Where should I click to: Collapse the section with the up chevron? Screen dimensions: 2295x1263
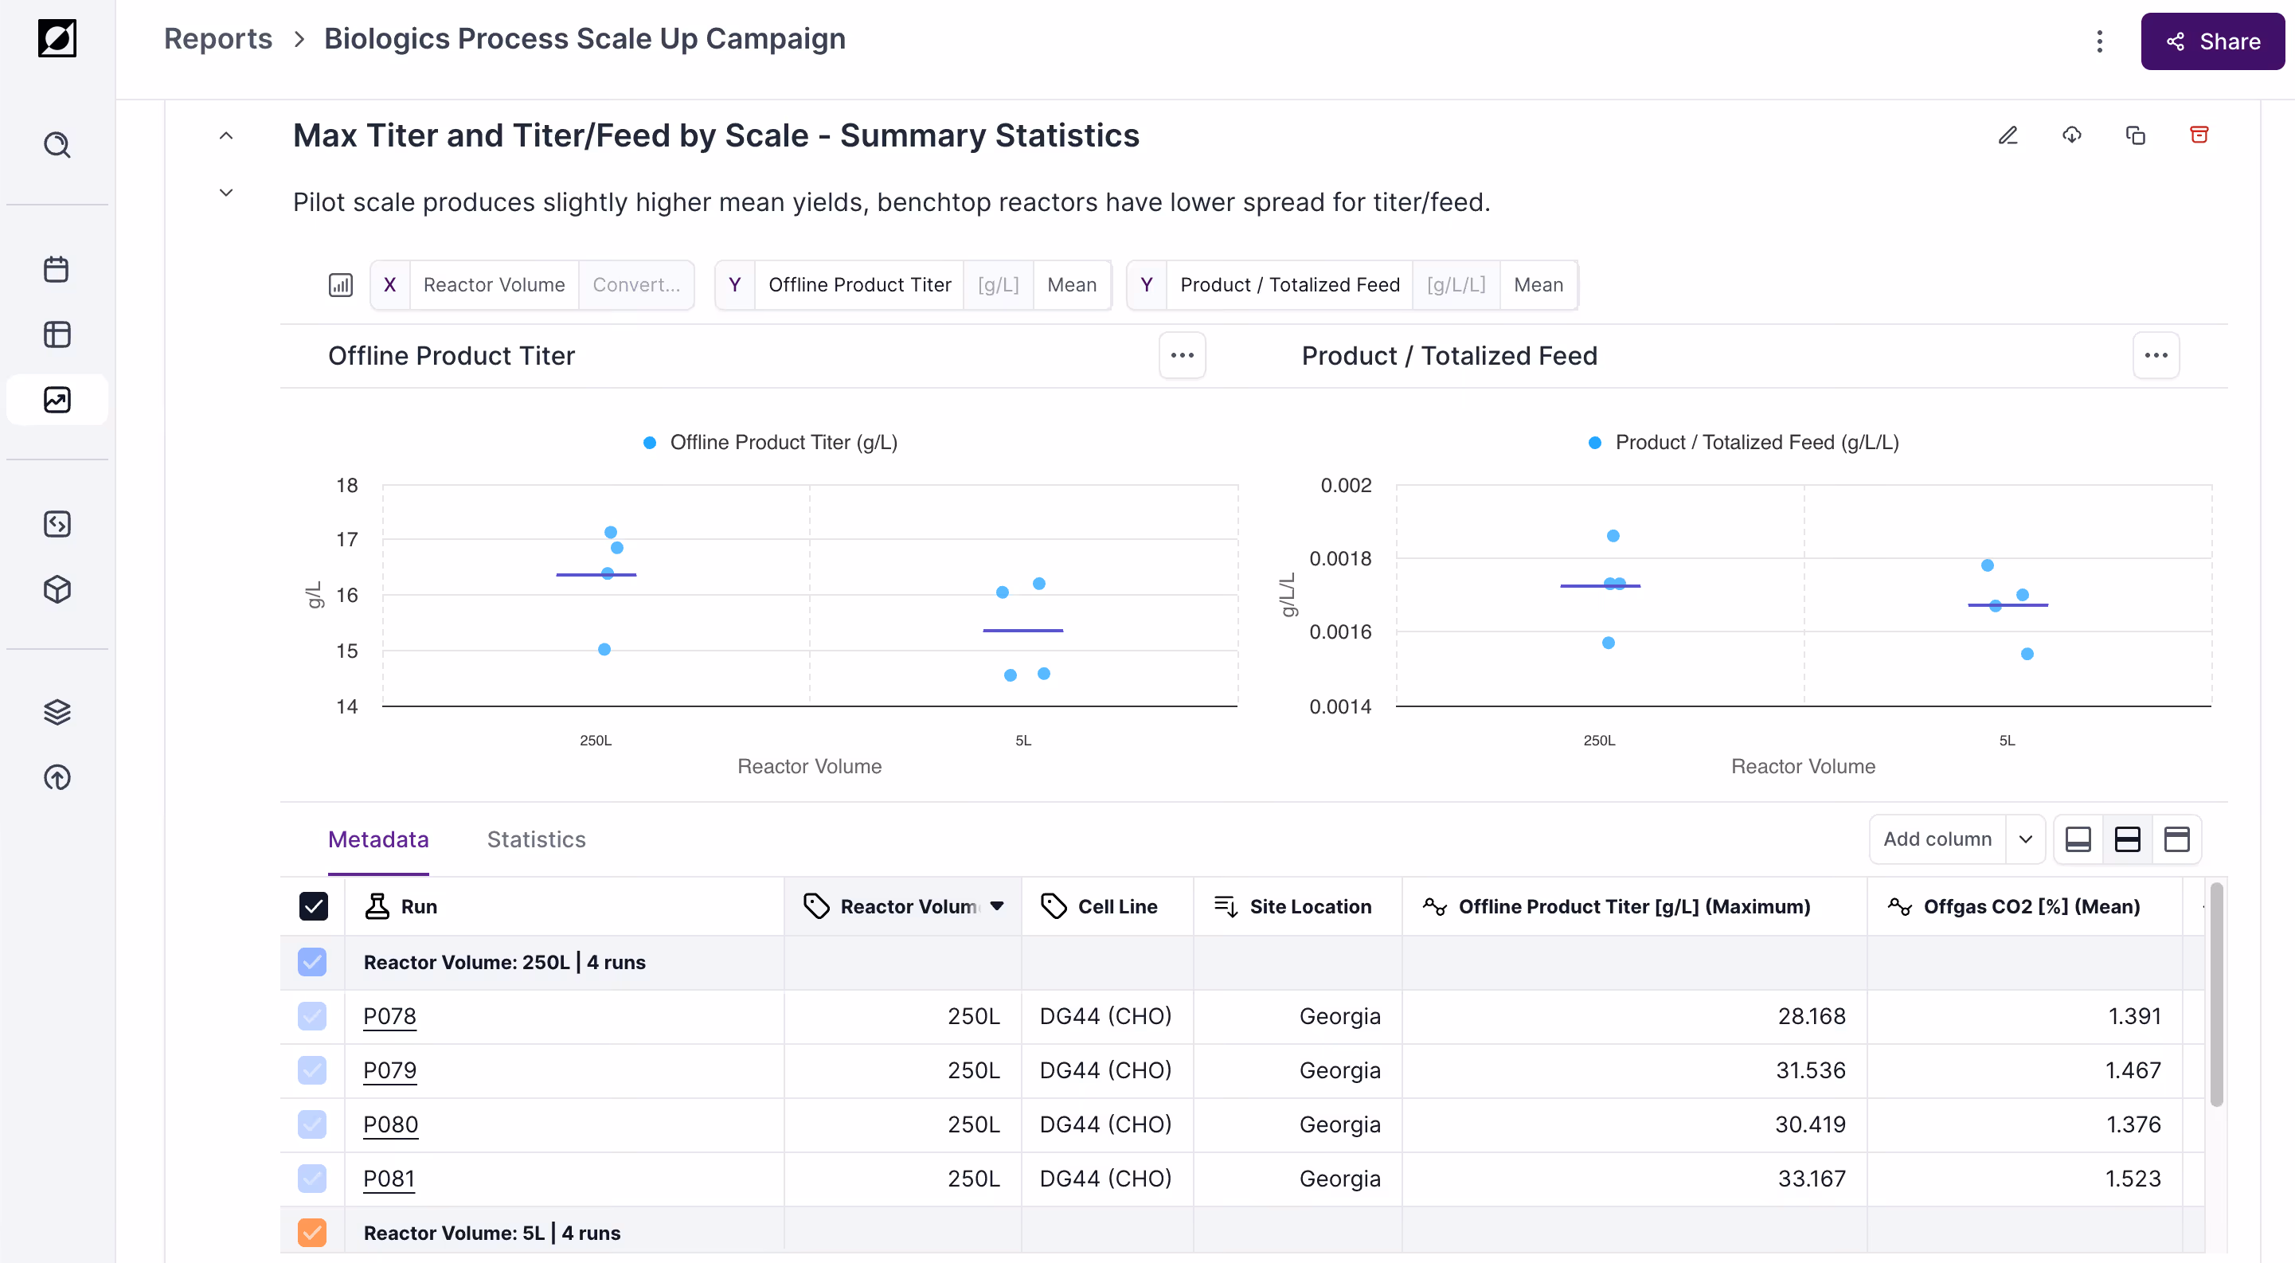(x=226, y=136)
